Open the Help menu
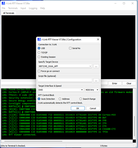Screen dimensions: 138x148 [43, 8]
